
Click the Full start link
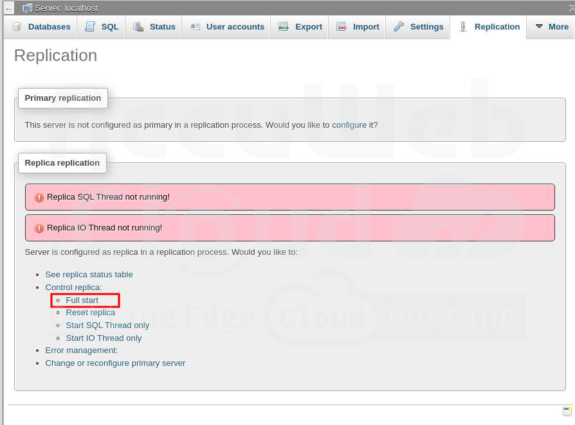pyautogui.click(x=82, y=300)
